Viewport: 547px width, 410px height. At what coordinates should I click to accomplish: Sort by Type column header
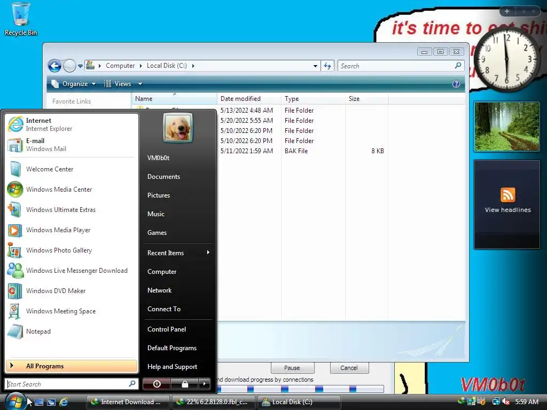pyautogui.click(x=313, y=99)
